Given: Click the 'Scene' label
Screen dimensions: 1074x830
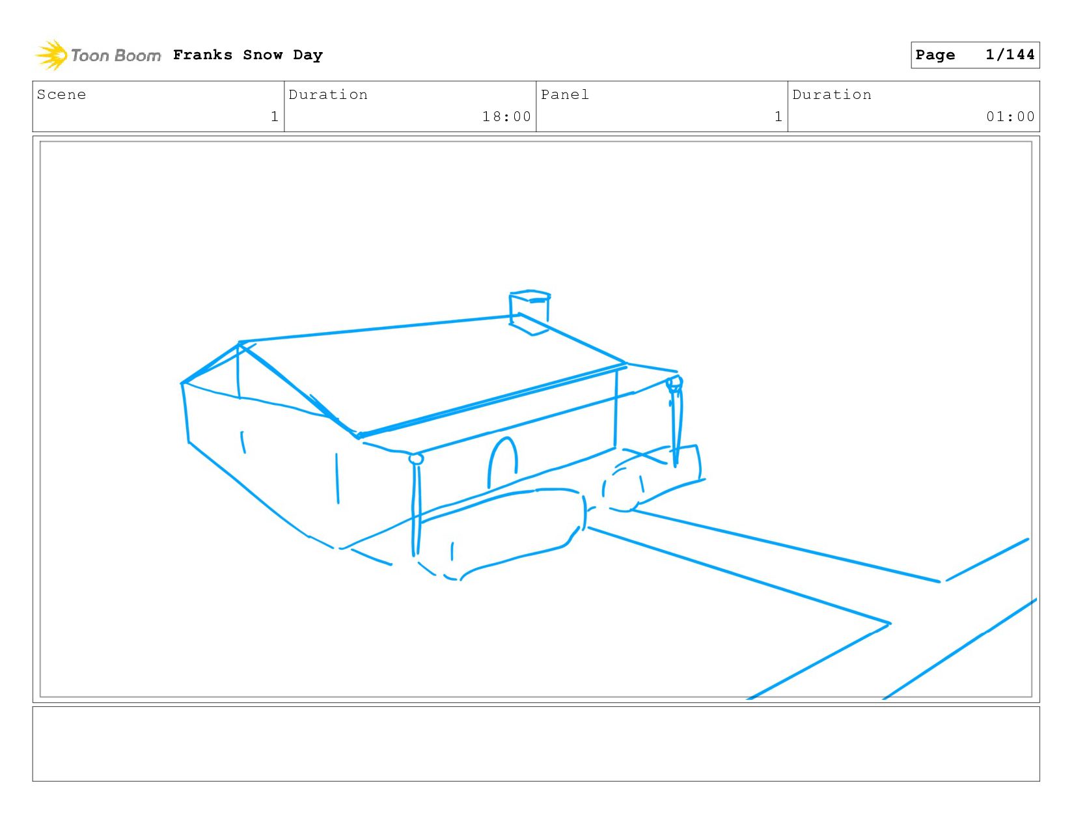Looking at the screenshot, I should coord(61,94).
